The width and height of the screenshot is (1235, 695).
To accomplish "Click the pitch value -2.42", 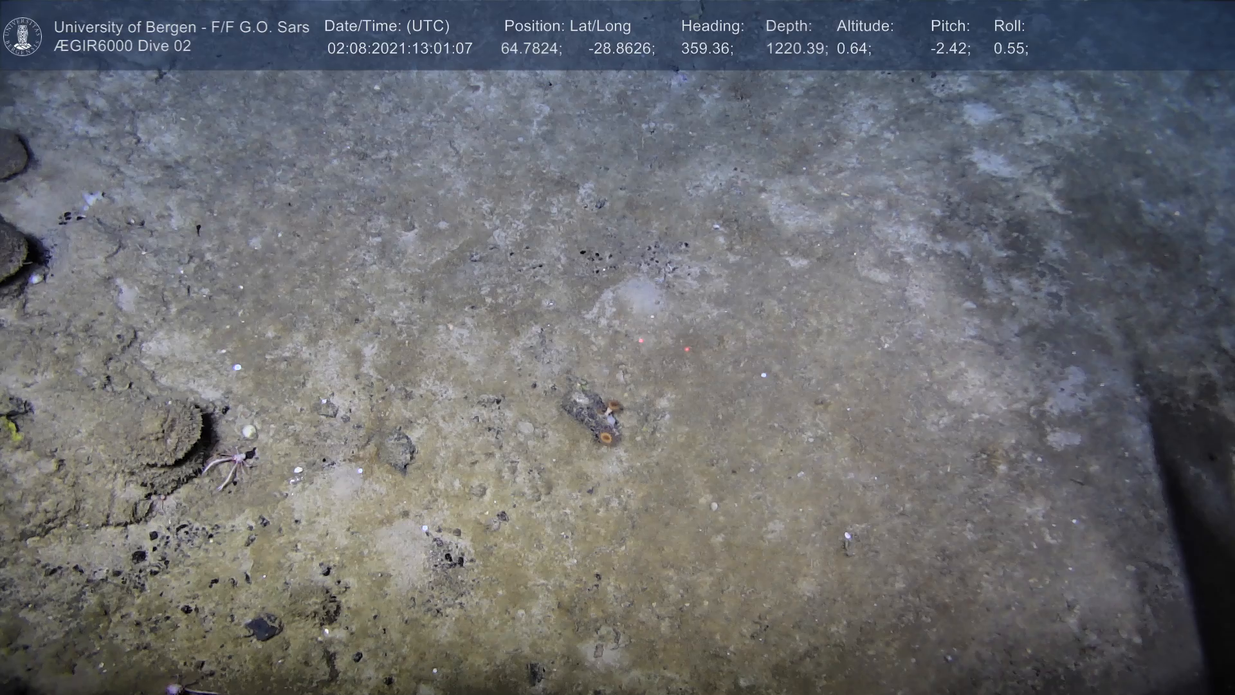I will pos(950,49).
